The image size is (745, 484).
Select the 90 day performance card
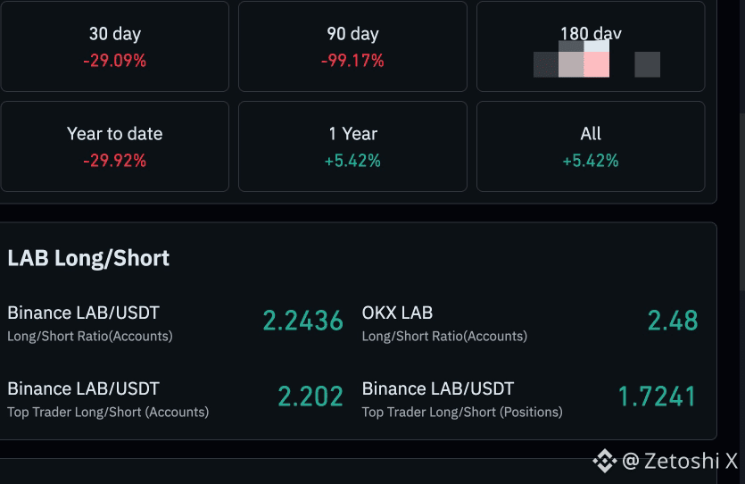352,46
